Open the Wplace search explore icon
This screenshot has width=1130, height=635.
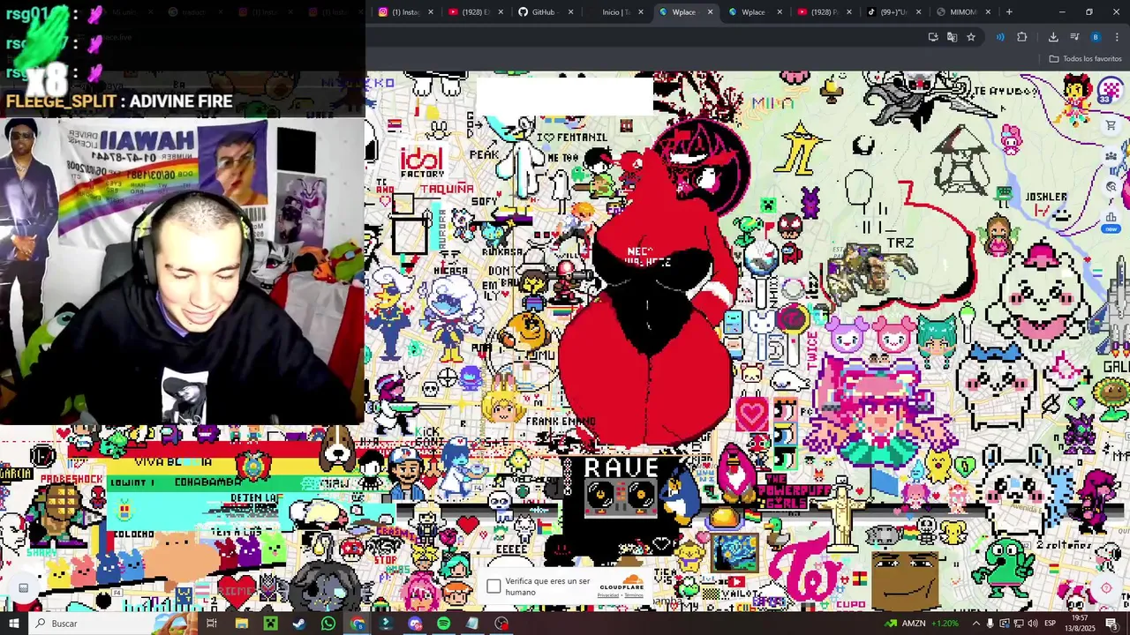(1111, 186)
